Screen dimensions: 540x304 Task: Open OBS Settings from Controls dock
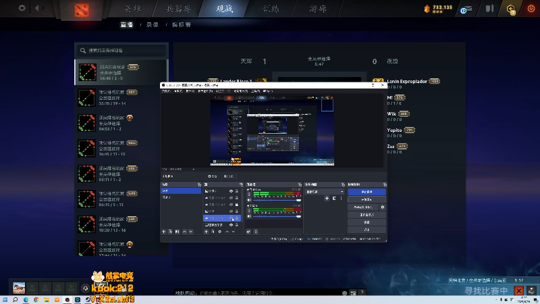367,222
